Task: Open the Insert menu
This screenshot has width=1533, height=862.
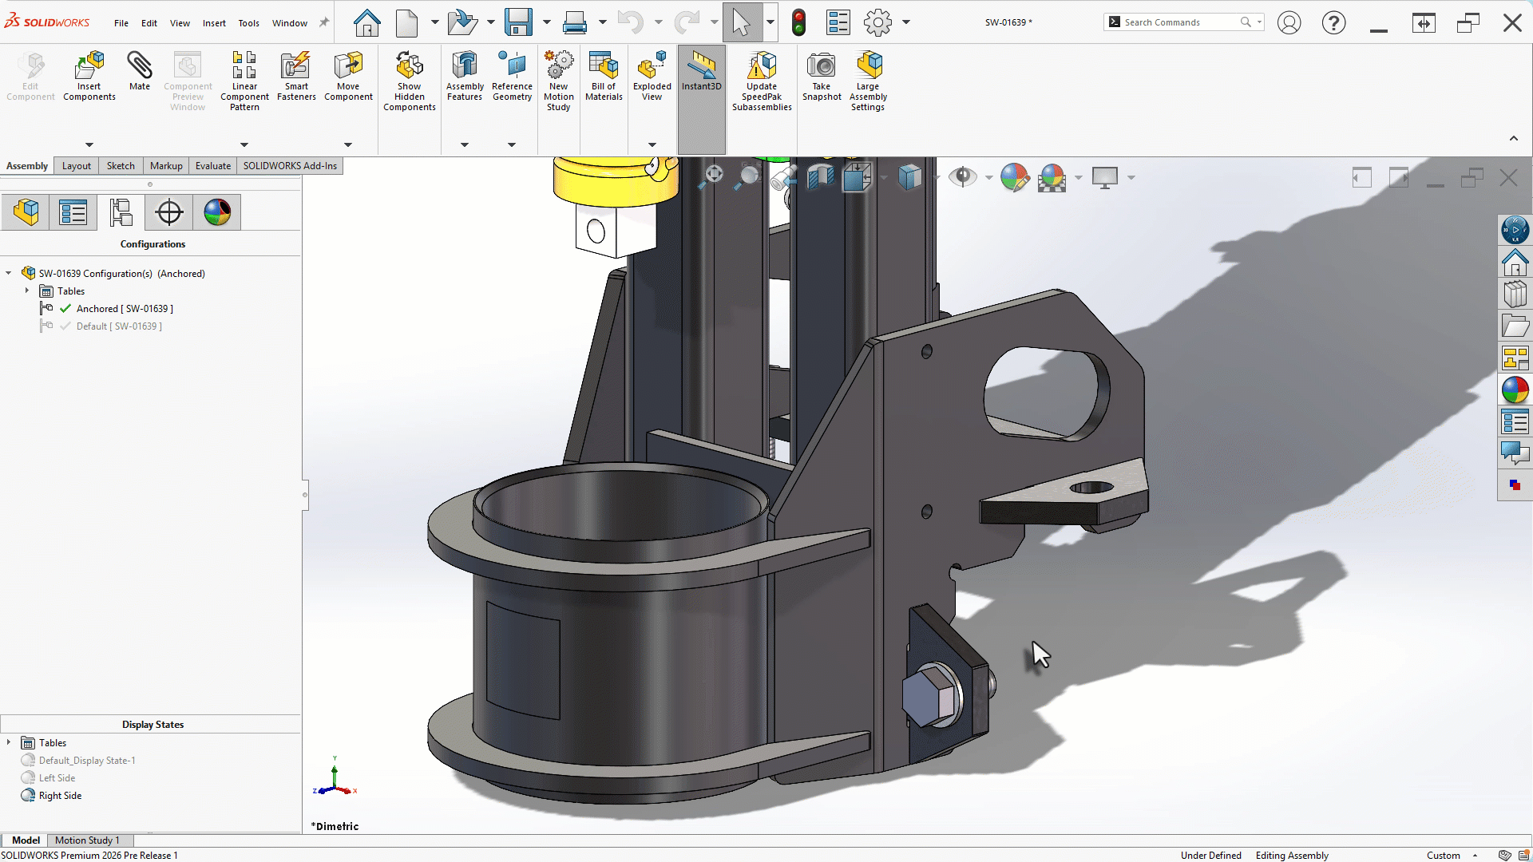Action: (x=214, y=23)
